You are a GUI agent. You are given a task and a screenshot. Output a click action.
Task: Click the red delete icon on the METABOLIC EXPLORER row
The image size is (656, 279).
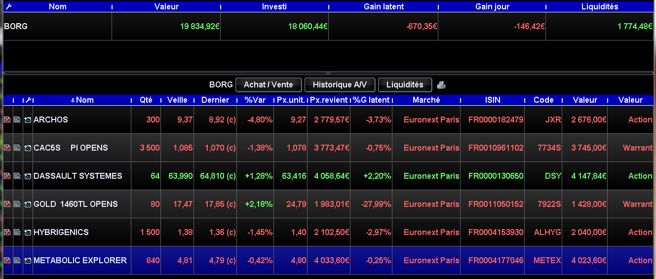[x=7, y=260]
